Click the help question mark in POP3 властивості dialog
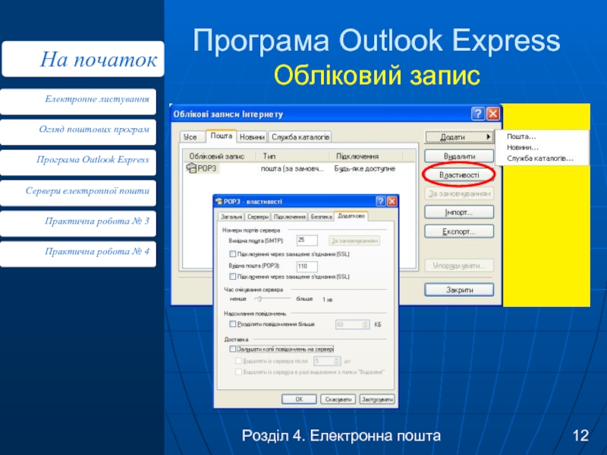Screen dimensions: 607x455 [381, 201]
